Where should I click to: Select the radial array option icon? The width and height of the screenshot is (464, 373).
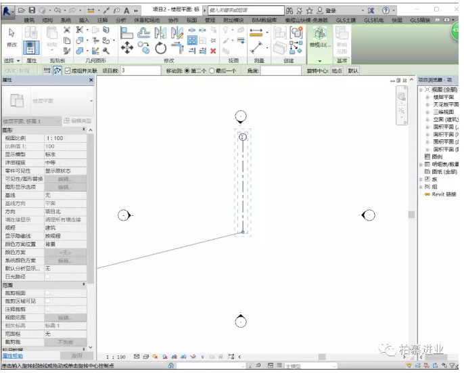point(57,70)
